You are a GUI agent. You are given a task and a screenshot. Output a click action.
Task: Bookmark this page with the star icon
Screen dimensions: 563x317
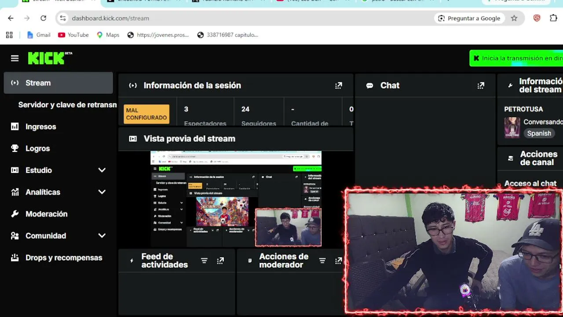[x=514, y=18]
